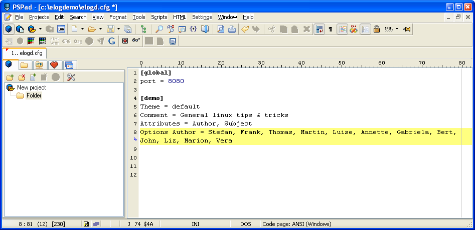Click the matching bracket {+} icon
Image resolution: width=475 pixels, height=230 pixels.
point(194,29)
